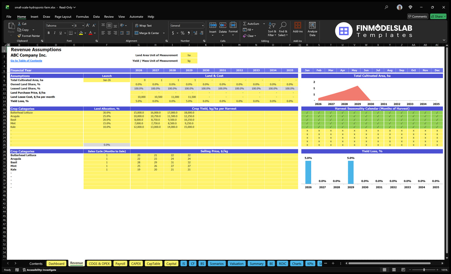
Task: Open the COGS & OPEX sheet tab
Action: 99,263
